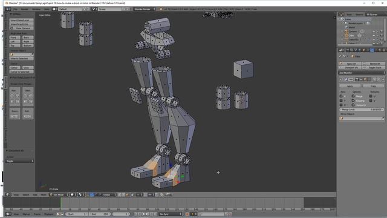
Task: Click the View to Object field
Action: 22,54
